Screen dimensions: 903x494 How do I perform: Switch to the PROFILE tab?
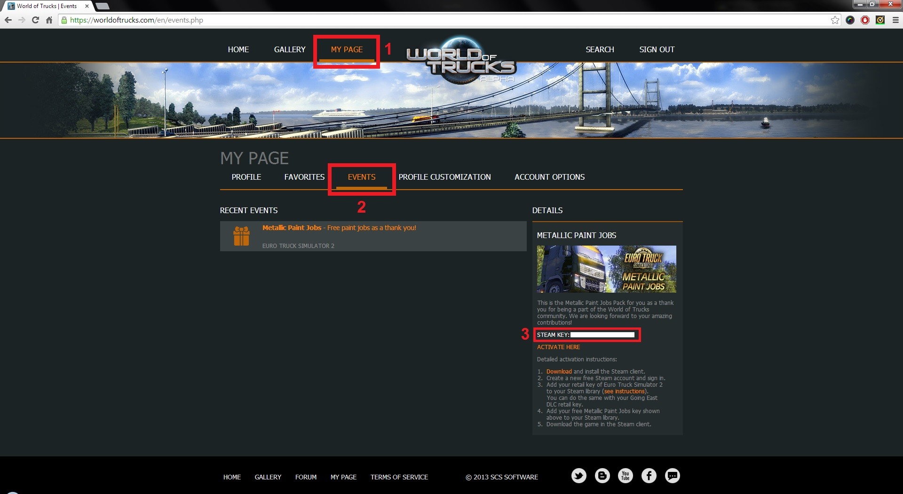tap(246, 177)
